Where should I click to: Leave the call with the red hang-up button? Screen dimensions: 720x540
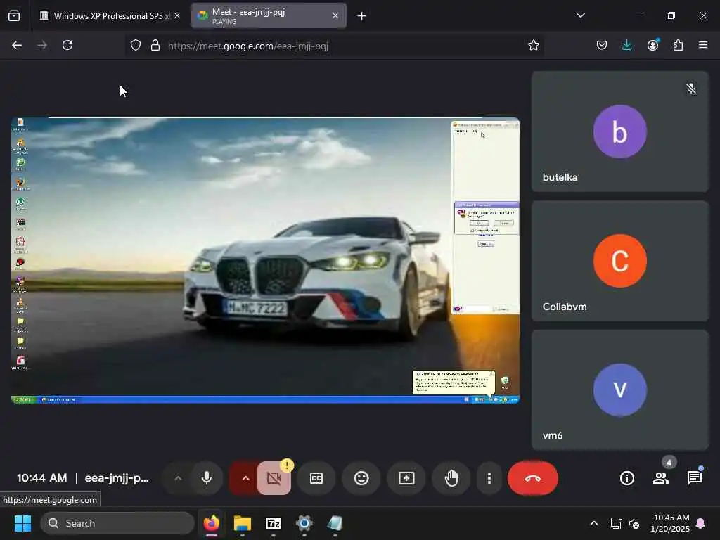pos(533,478)
